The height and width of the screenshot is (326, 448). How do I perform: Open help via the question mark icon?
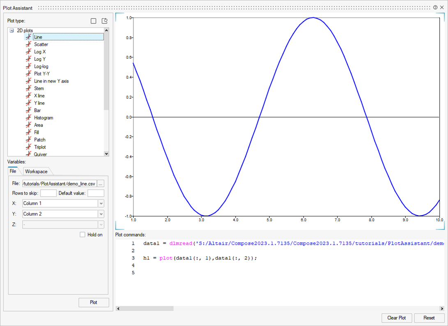point(435,8)
